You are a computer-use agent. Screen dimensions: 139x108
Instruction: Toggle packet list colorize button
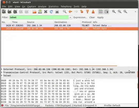click(x=101, y=12)
